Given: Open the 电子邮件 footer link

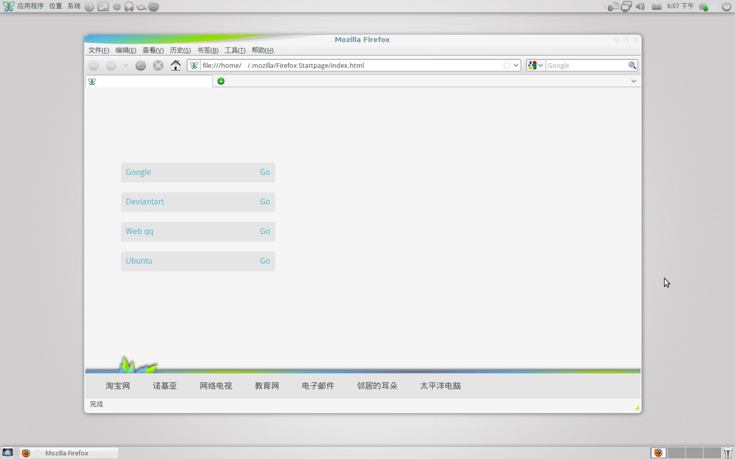Looking at the screenshot, I should pos(318,386).
